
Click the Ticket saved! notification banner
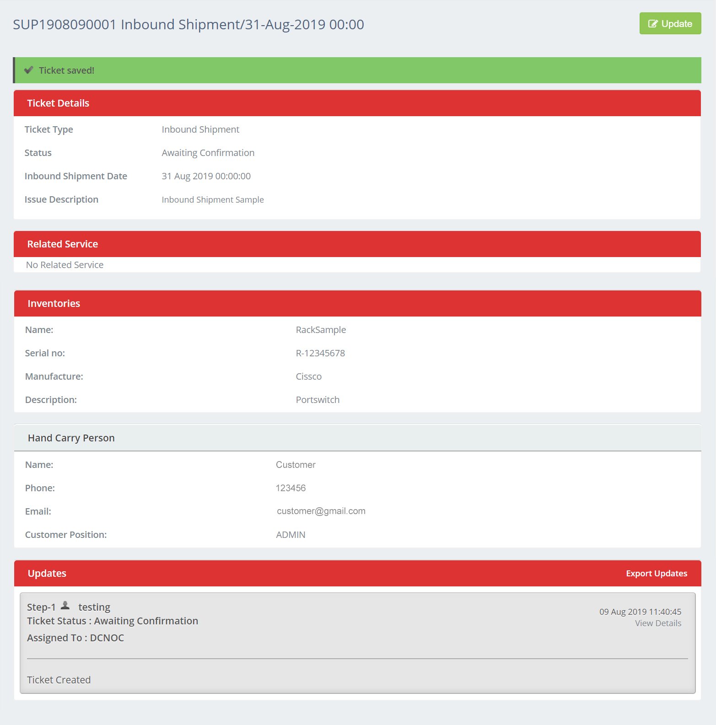coord(357,70)
